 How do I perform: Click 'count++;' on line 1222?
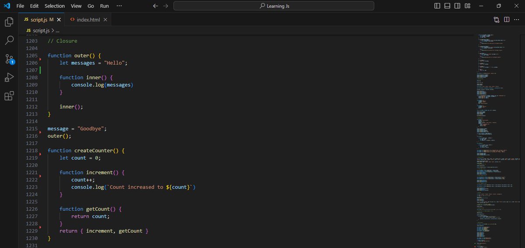pyautogui.click(x=83, y=180)
